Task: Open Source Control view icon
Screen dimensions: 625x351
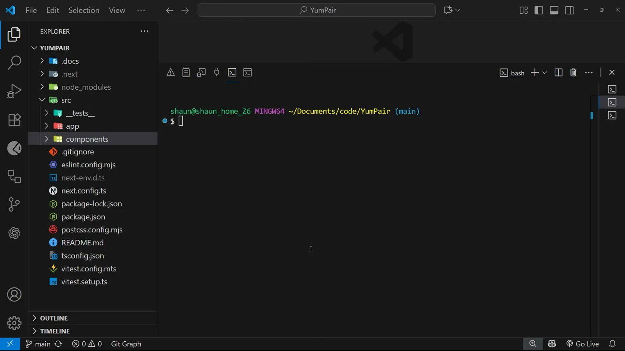Action: coord(14,204)
